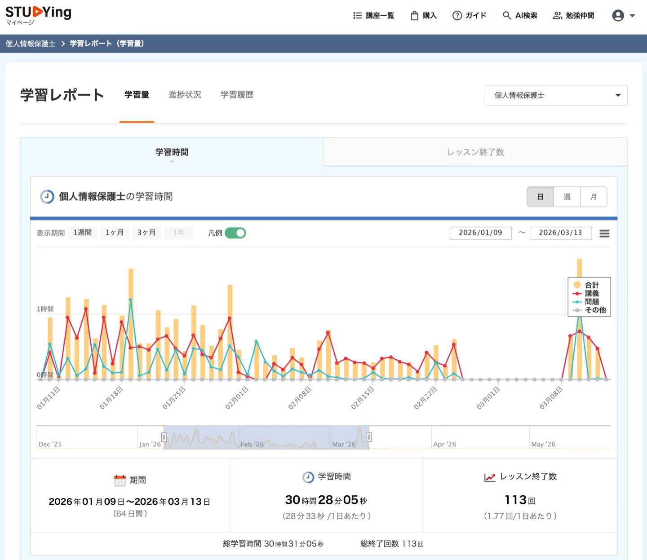Image resolution: width=647 pixels, height=560 pixels.
Task: Toggle その他 series in chart legend
Action: tap(589, 310)
